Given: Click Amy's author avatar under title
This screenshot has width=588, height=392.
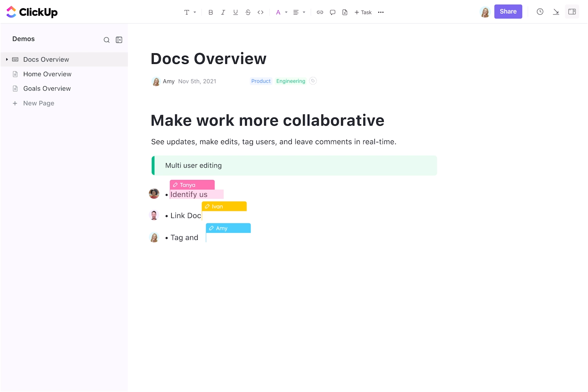Looking at the screenshot, I should pos(156,82).
